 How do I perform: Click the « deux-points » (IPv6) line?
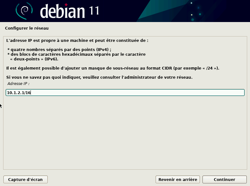(34, 59)
